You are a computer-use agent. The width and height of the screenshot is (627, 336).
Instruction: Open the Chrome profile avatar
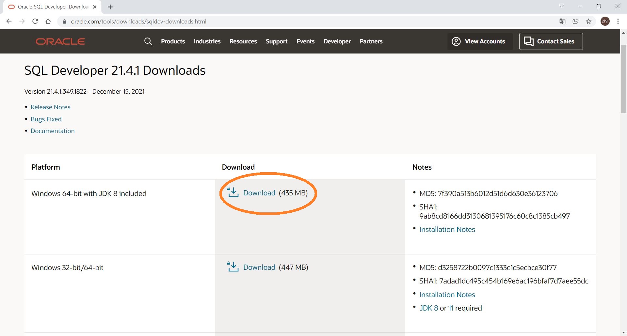click(x=605, y=21)
